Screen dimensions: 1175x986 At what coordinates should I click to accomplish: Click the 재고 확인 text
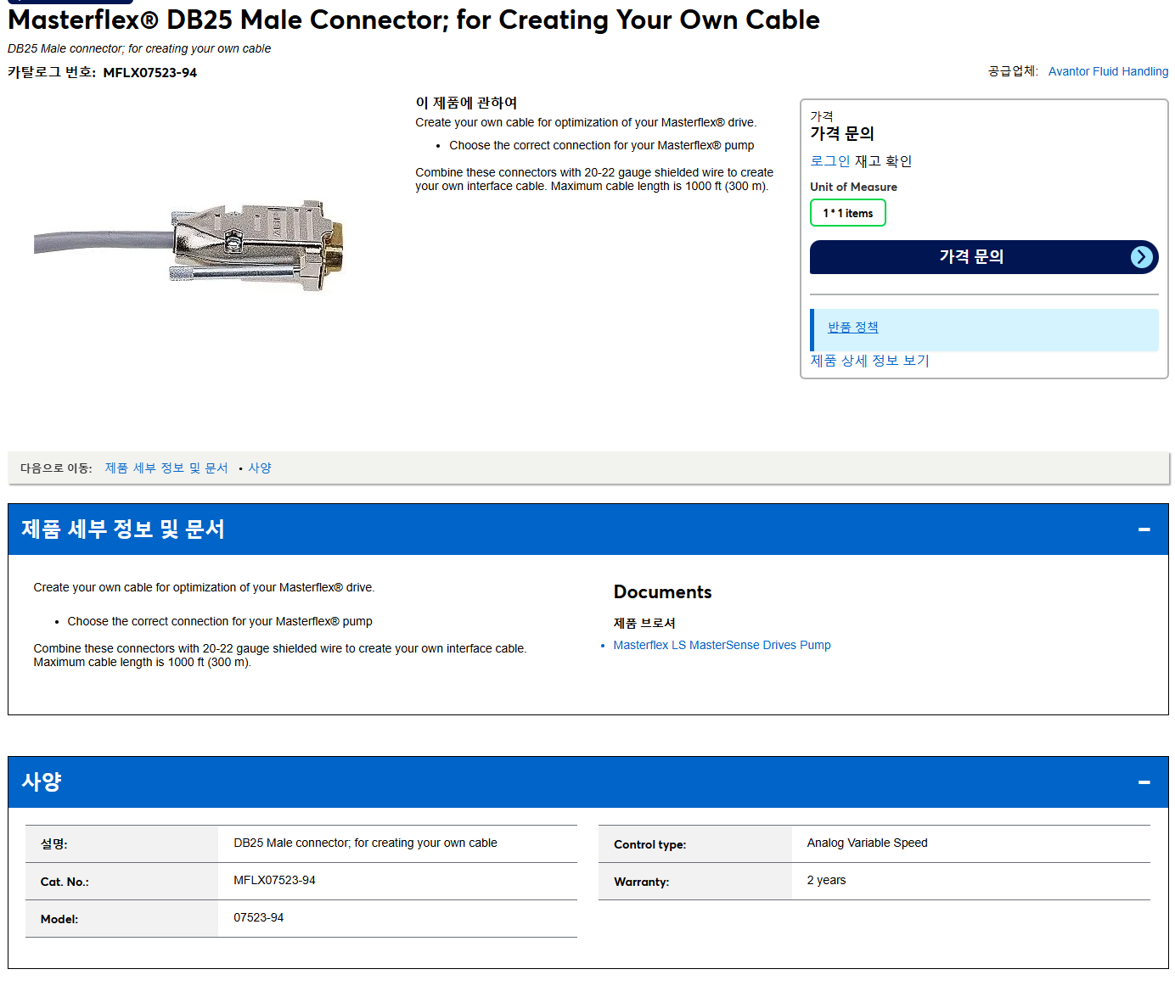tap(883, 161)
